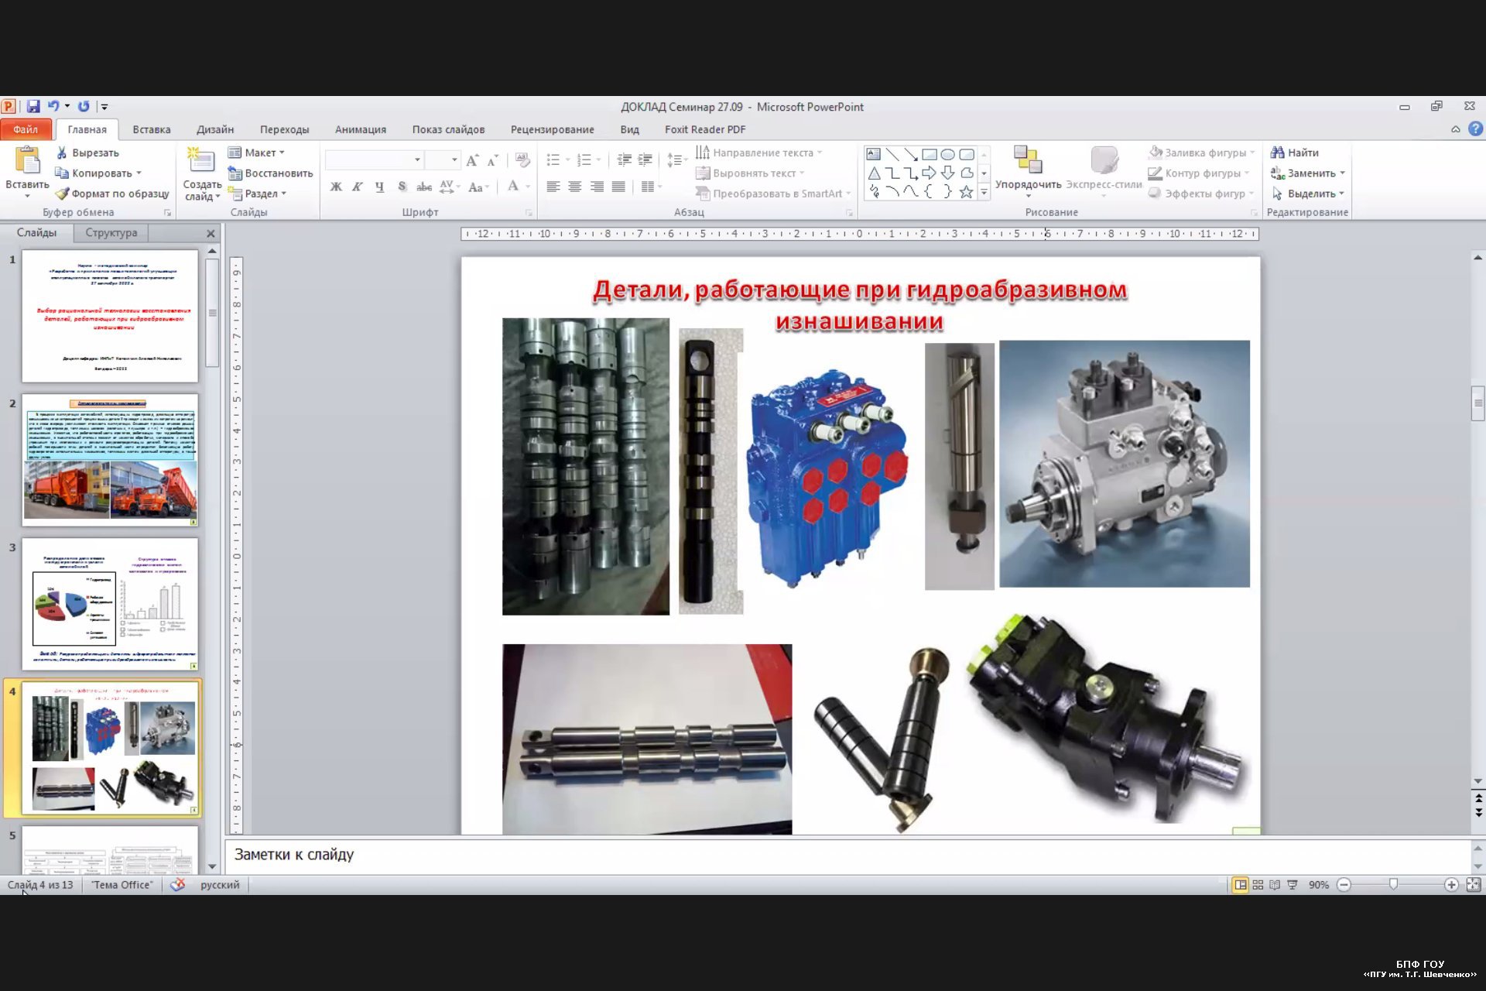Click Восстановить to reset the slide
Screen dimensions: 1486x991
[x=271, y=173]
